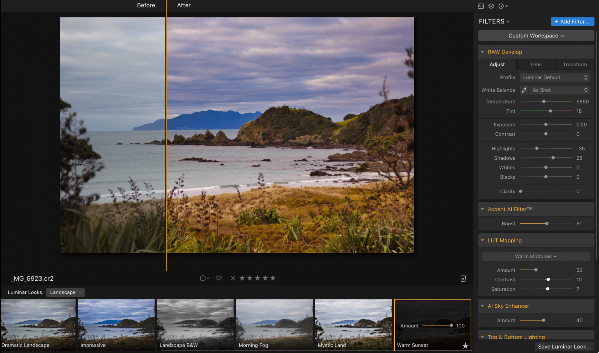The image size is (599, 353).
Task: Open the FILTERS dropdown menu
Action: pyautogui.click(x=494, y=21)
